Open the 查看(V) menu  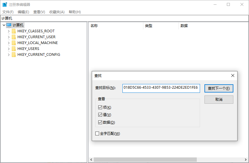(x=39, y=12)
